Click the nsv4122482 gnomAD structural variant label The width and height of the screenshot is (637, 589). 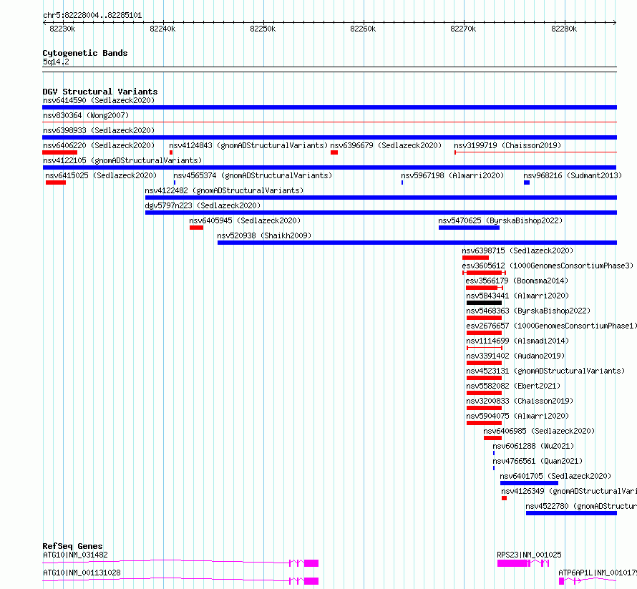click(224, 190)
